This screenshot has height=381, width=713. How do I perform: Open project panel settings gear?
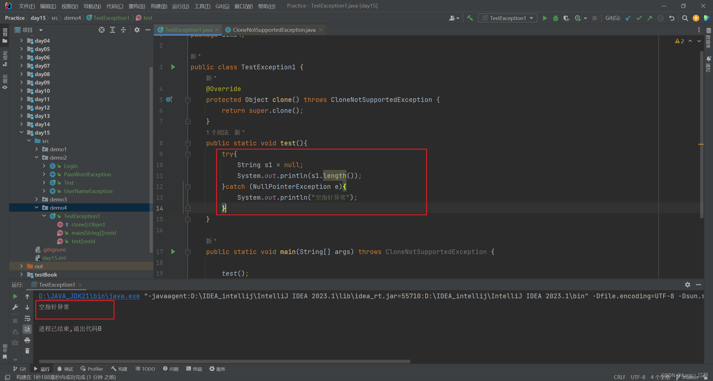(x=137, y=30)
